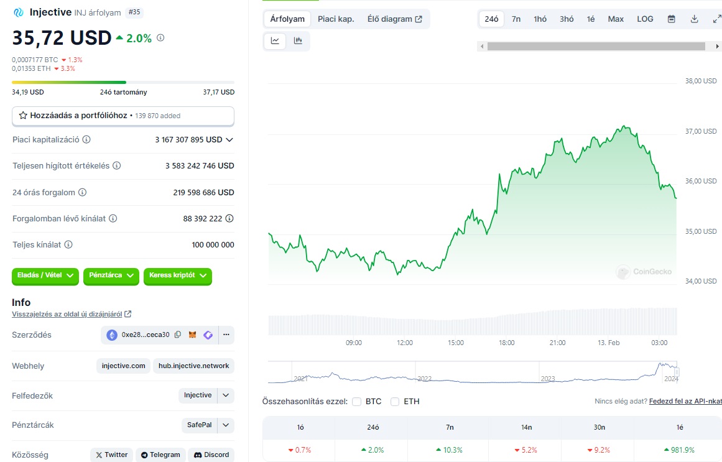Select the 1hó time range

click(540, 19)
